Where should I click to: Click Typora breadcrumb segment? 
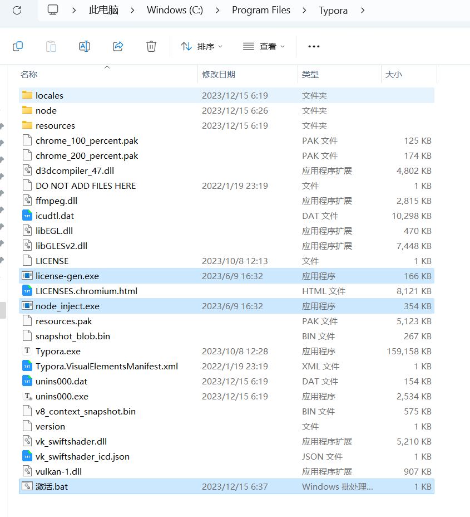[x=333, y=11]
